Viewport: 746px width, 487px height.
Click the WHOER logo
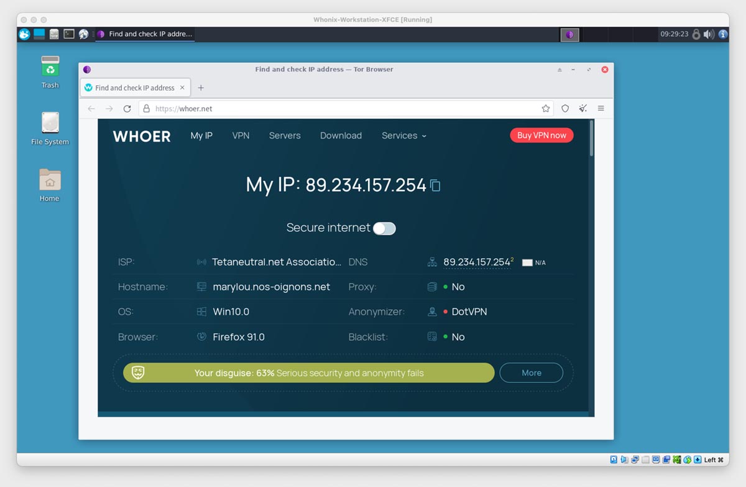(x=142, y=136)
